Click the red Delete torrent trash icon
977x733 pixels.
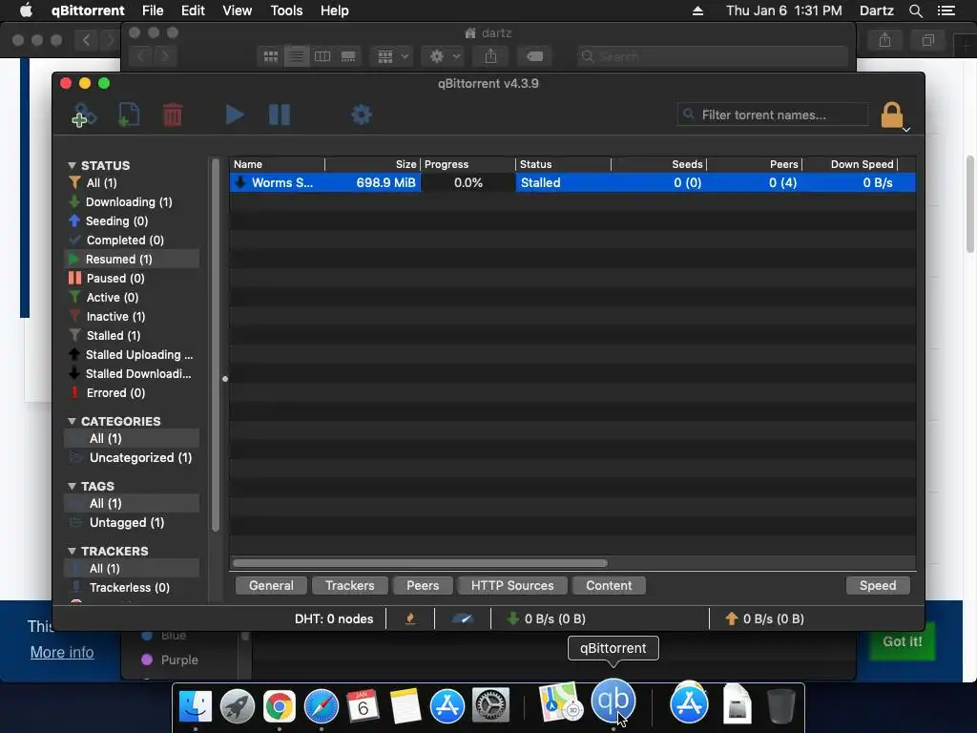(x=173, y=115)
